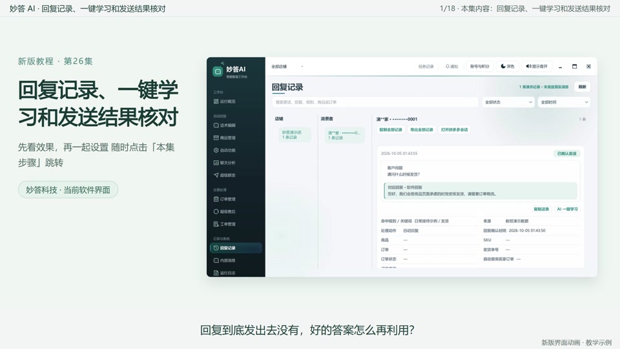This screenshot has width=620, height=349.
Task: Click 回复确认时间 2026-10-05 01:43:50
Action: tap(514, 231)
